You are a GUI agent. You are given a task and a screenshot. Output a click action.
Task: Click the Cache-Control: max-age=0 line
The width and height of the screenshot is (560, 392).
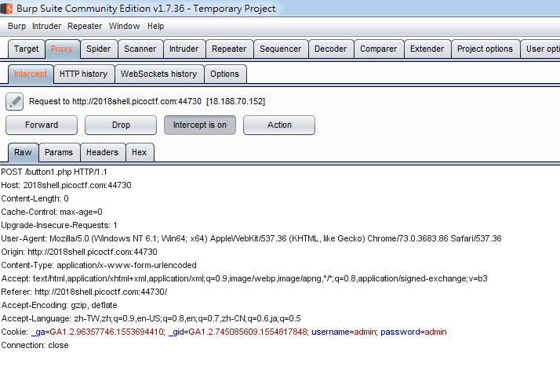click(x=52, y=212)
